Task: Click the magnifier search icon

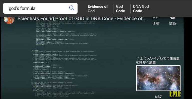Action: (72, 8)
